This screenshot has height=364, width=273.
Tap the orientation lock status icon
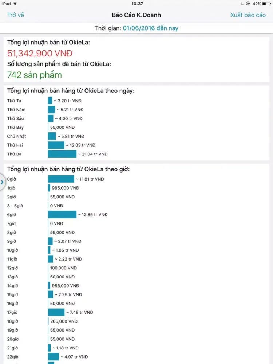[x=248, y=4]
